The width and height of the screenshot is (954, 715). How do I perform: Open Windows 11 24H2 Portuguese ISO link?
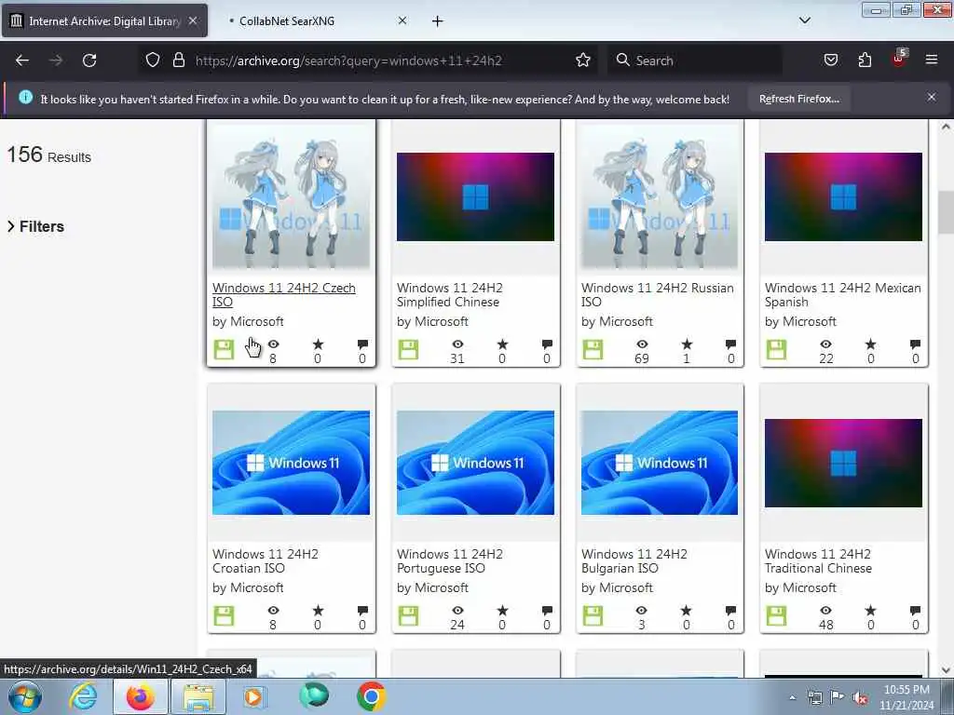coord(450,561)
